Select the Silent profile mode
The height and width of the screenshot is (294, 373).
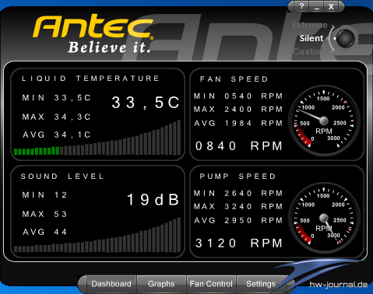311,38
